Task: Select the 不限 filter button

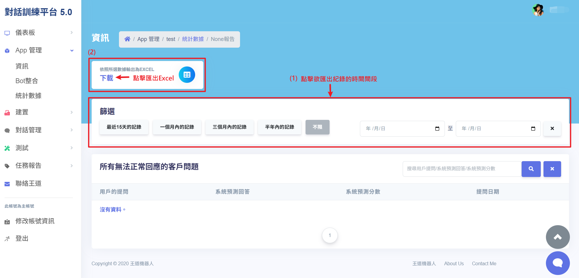Action: tap(317, 127)
